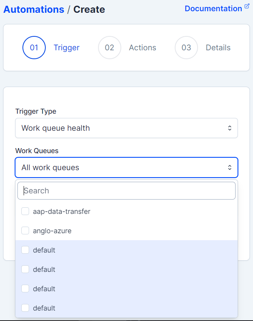
Task: Tick the anglo-azure checkbox
Action: click(x=25, y=231)
